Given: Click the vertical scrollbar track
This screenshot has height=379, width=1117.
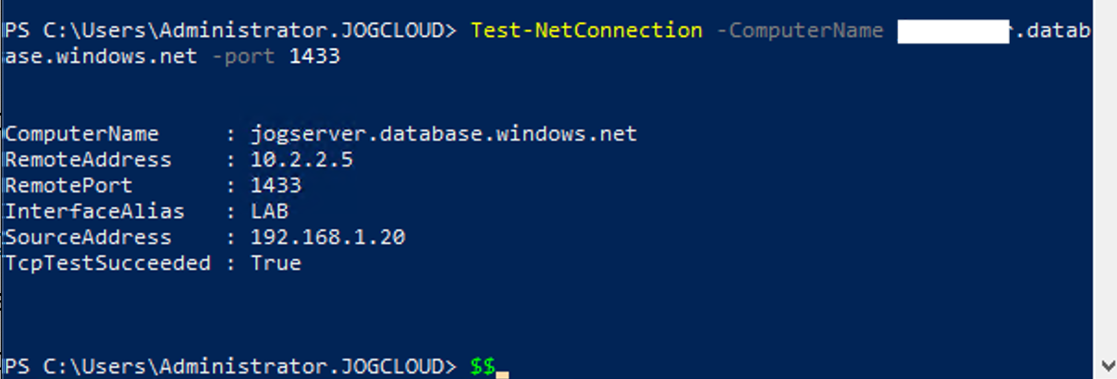Looking at the screenshot, I should click(1106, 185).
